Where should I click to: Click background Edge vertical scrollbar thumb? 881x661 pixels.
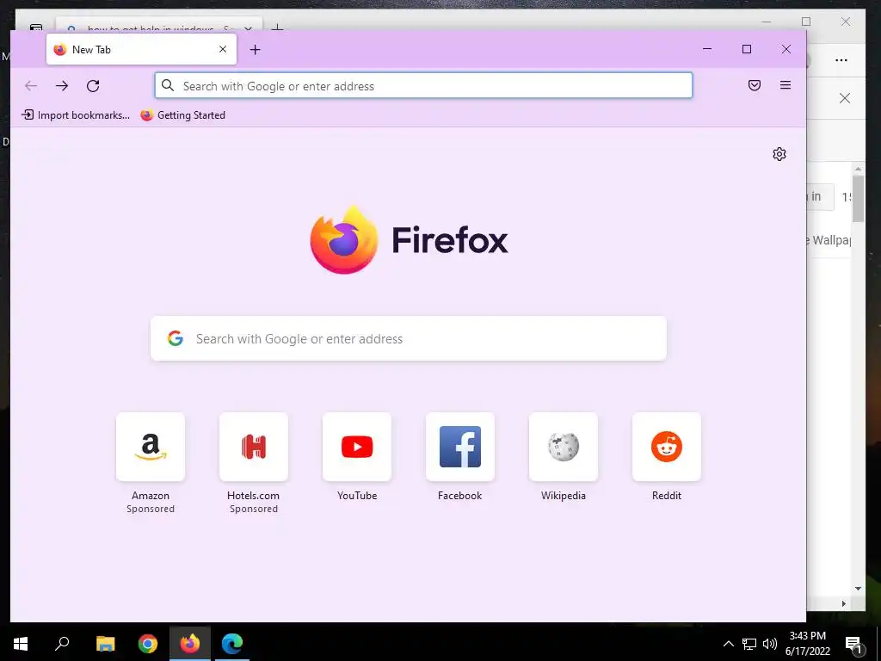click(858, 197)
